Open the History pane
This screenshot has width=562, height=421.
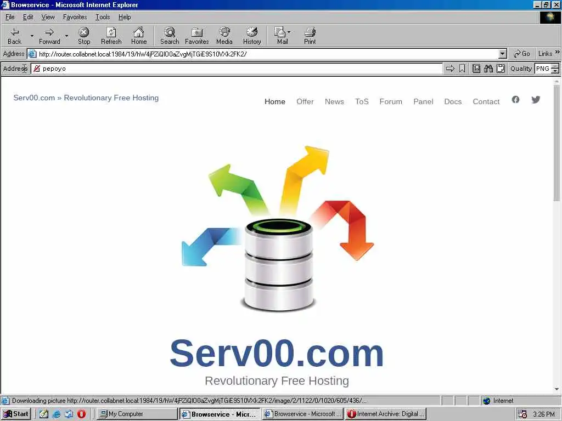[252, 36]
